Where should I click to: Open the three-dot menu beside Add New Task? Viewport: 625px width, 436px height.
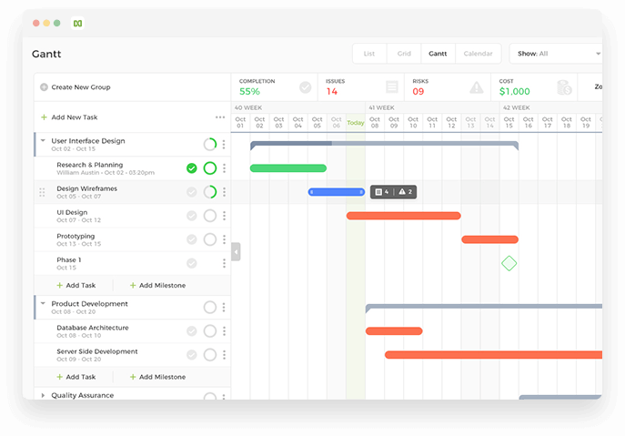point(220,117)
